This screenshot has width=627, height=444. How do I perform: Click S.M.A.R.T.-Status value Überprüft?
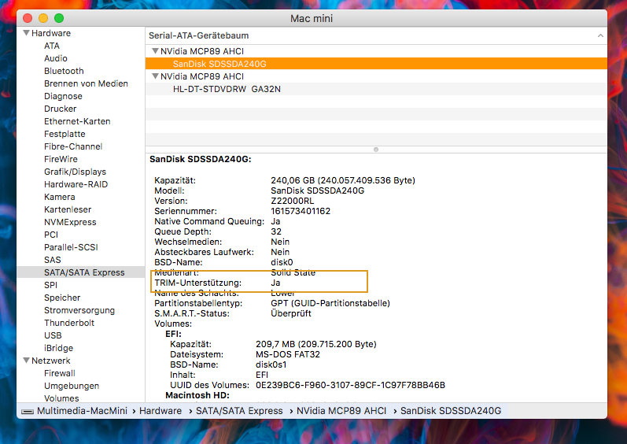tap(291, 313)
